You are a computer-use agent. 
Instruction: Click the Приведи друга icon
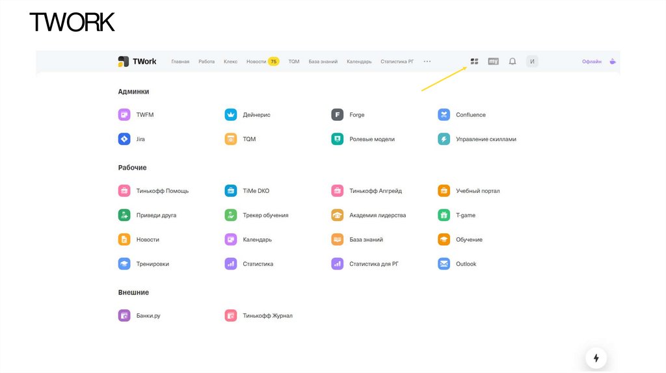[124, 215]
